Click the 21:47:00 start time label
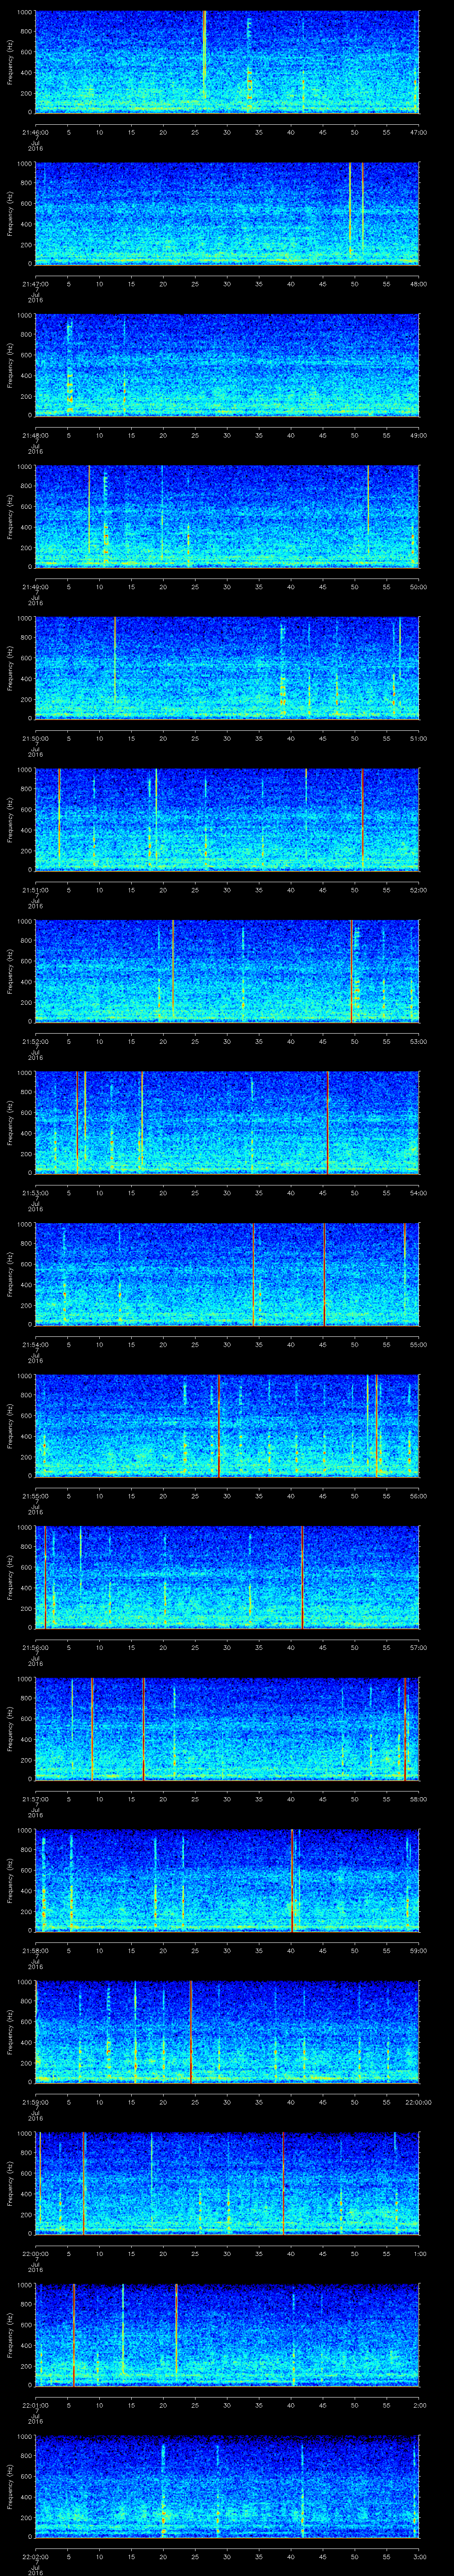 [36, 284]
